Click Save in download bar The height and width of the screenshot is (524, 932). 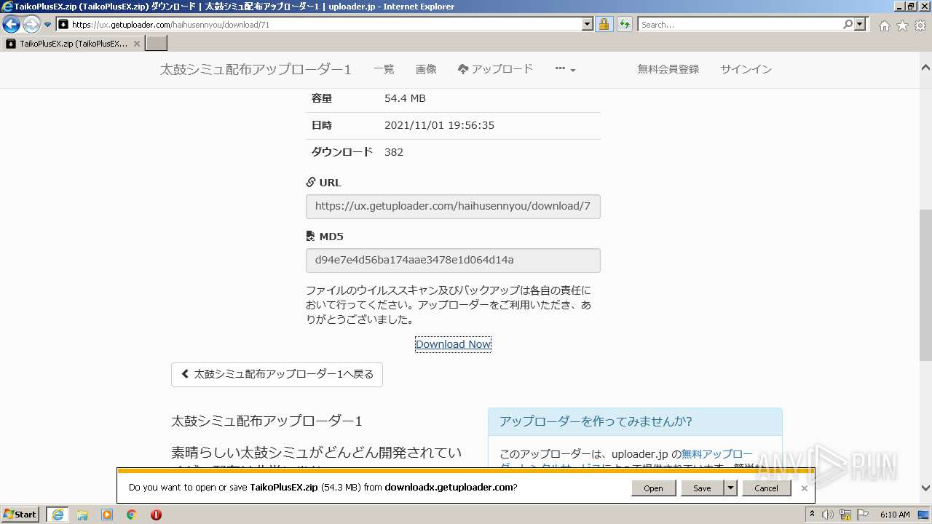702,488
